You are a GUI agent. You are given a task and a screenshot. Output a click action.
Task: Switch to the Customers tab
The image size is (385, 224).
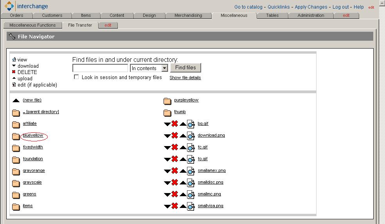point(52,15)
